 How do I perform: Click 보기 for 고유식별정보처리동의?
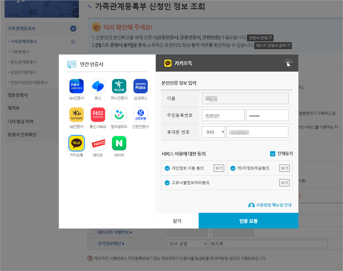284,183
